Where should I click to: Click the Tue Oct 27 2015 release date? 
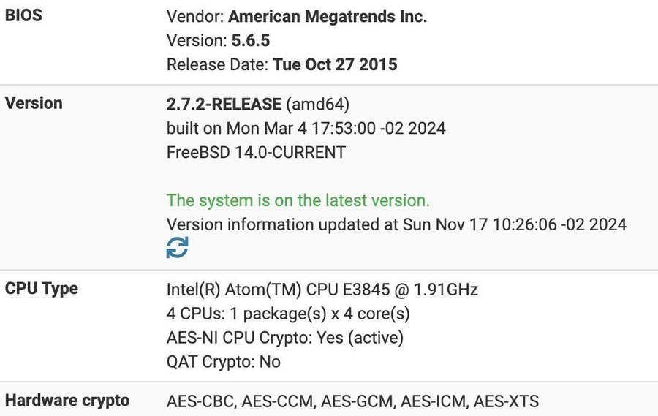coord(336,64)
